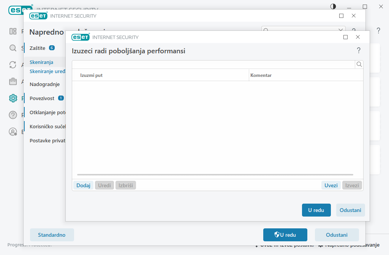Open computer scan magnifier icon in main sidebar
Viewport: 389px width, 255px height.
tap(13, 48)
